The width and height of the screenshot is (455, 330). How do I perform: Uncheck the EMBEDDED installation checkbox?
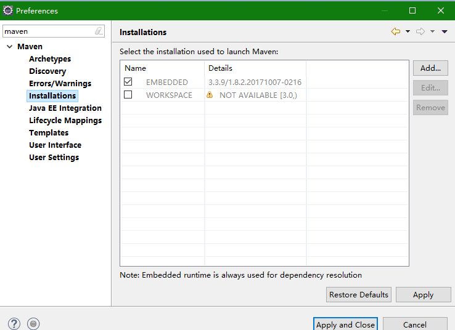(x=128, y=82)
